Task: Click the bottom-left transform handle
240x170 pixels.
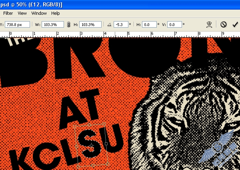Action: click(78, 167)
